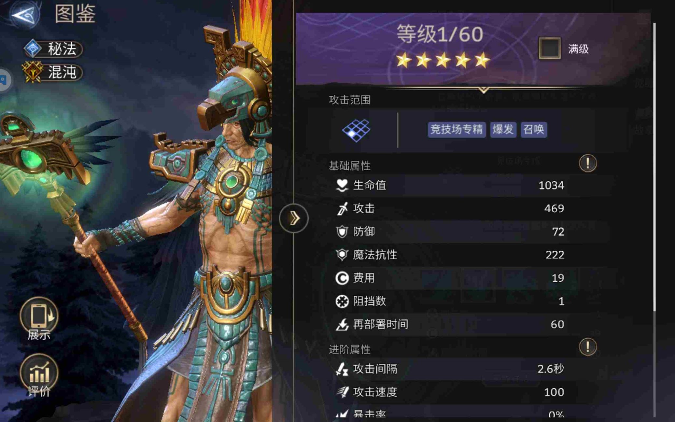The width and height of the screenshot is (675, 422).
Task: Tap the 等级1/60 level header
Action: tap(440, 34)
